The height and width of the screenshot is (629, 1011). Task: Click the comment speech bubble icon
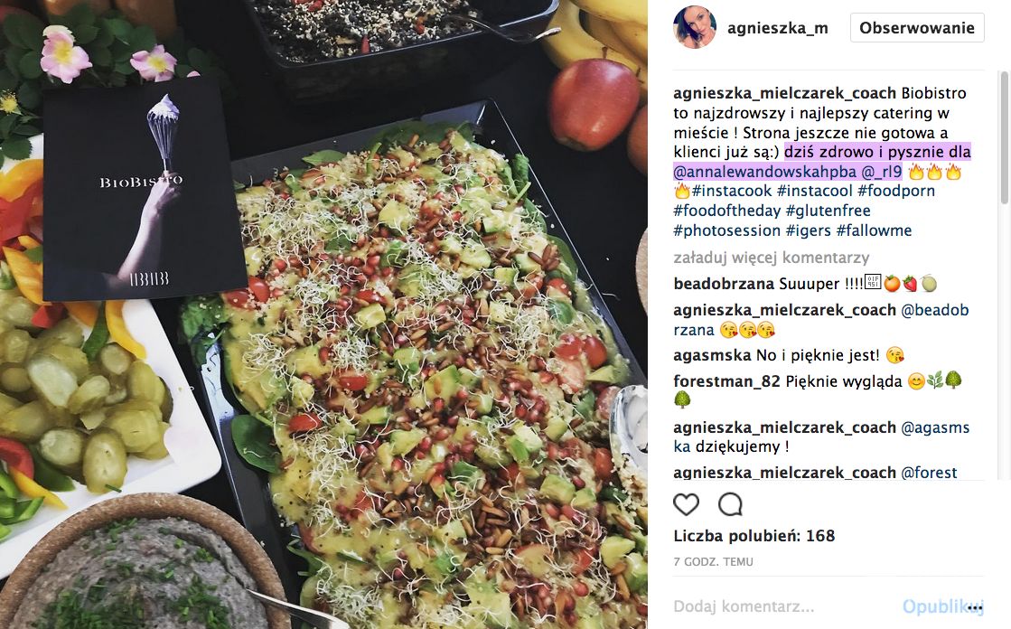click(x=730, y=504)
